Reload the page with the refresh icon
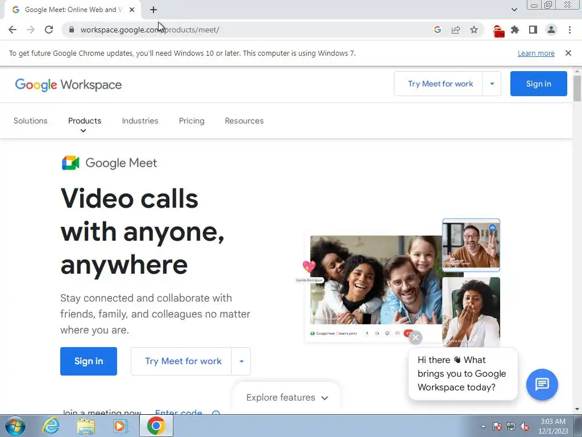The image size is (582, 437). (49, 30)
